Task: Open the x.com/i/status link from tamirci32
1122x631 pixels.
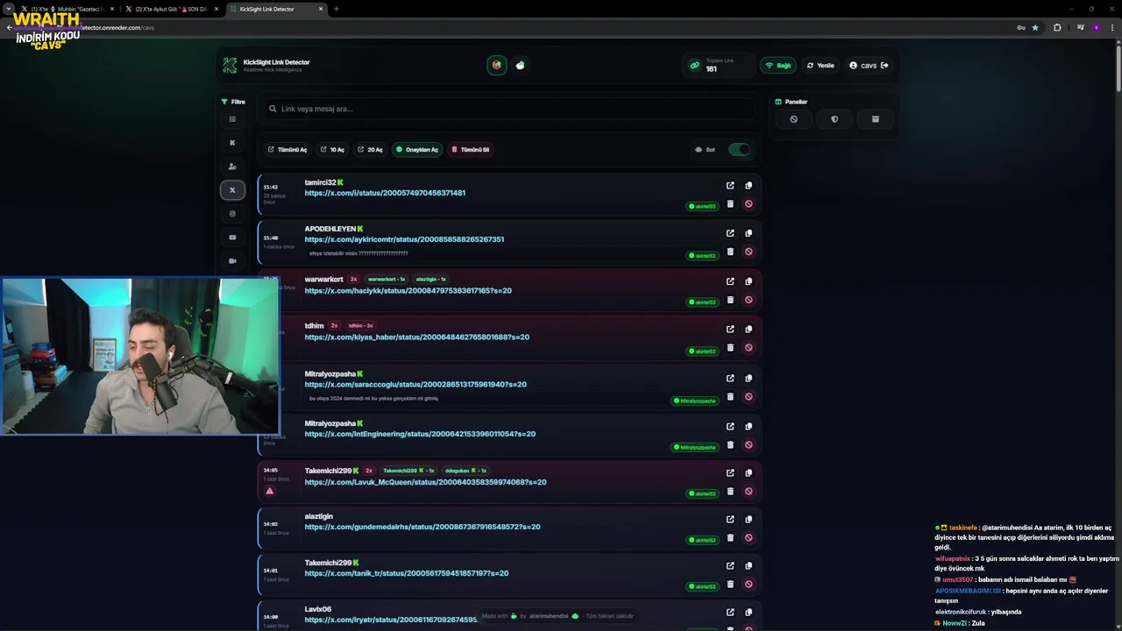Action: pyautogui.click(x=385, y=193)
